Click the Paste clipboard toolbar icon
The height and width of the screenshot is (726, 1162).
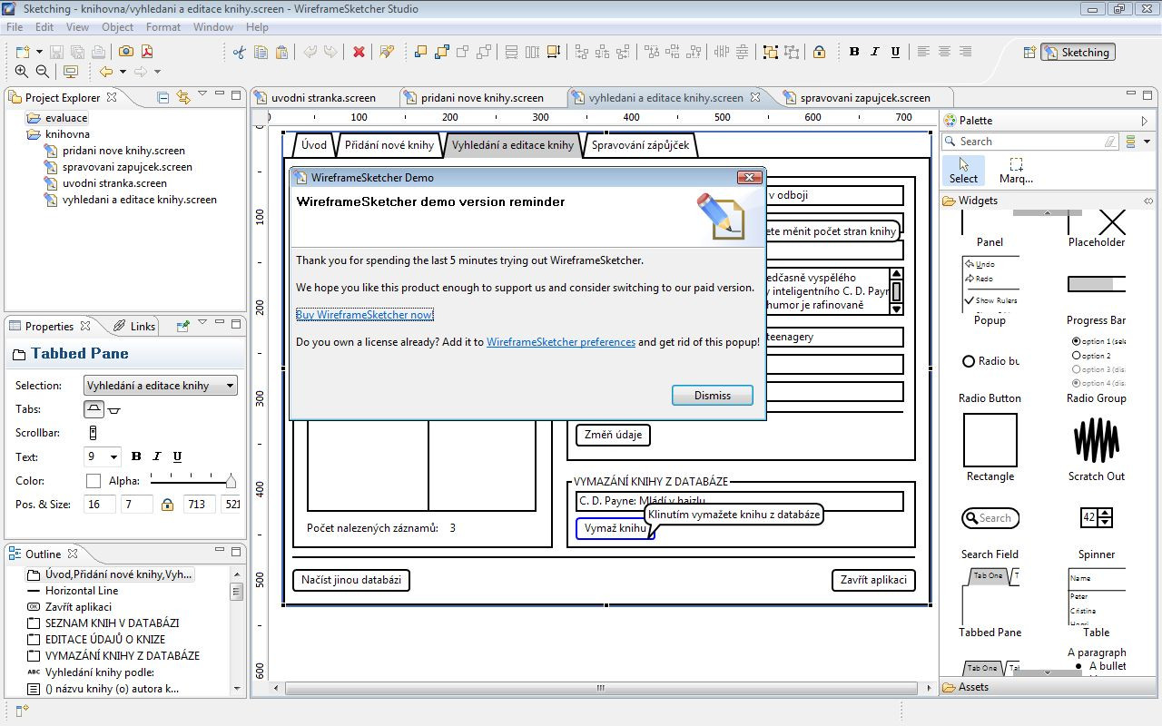[x=281, y=52]
